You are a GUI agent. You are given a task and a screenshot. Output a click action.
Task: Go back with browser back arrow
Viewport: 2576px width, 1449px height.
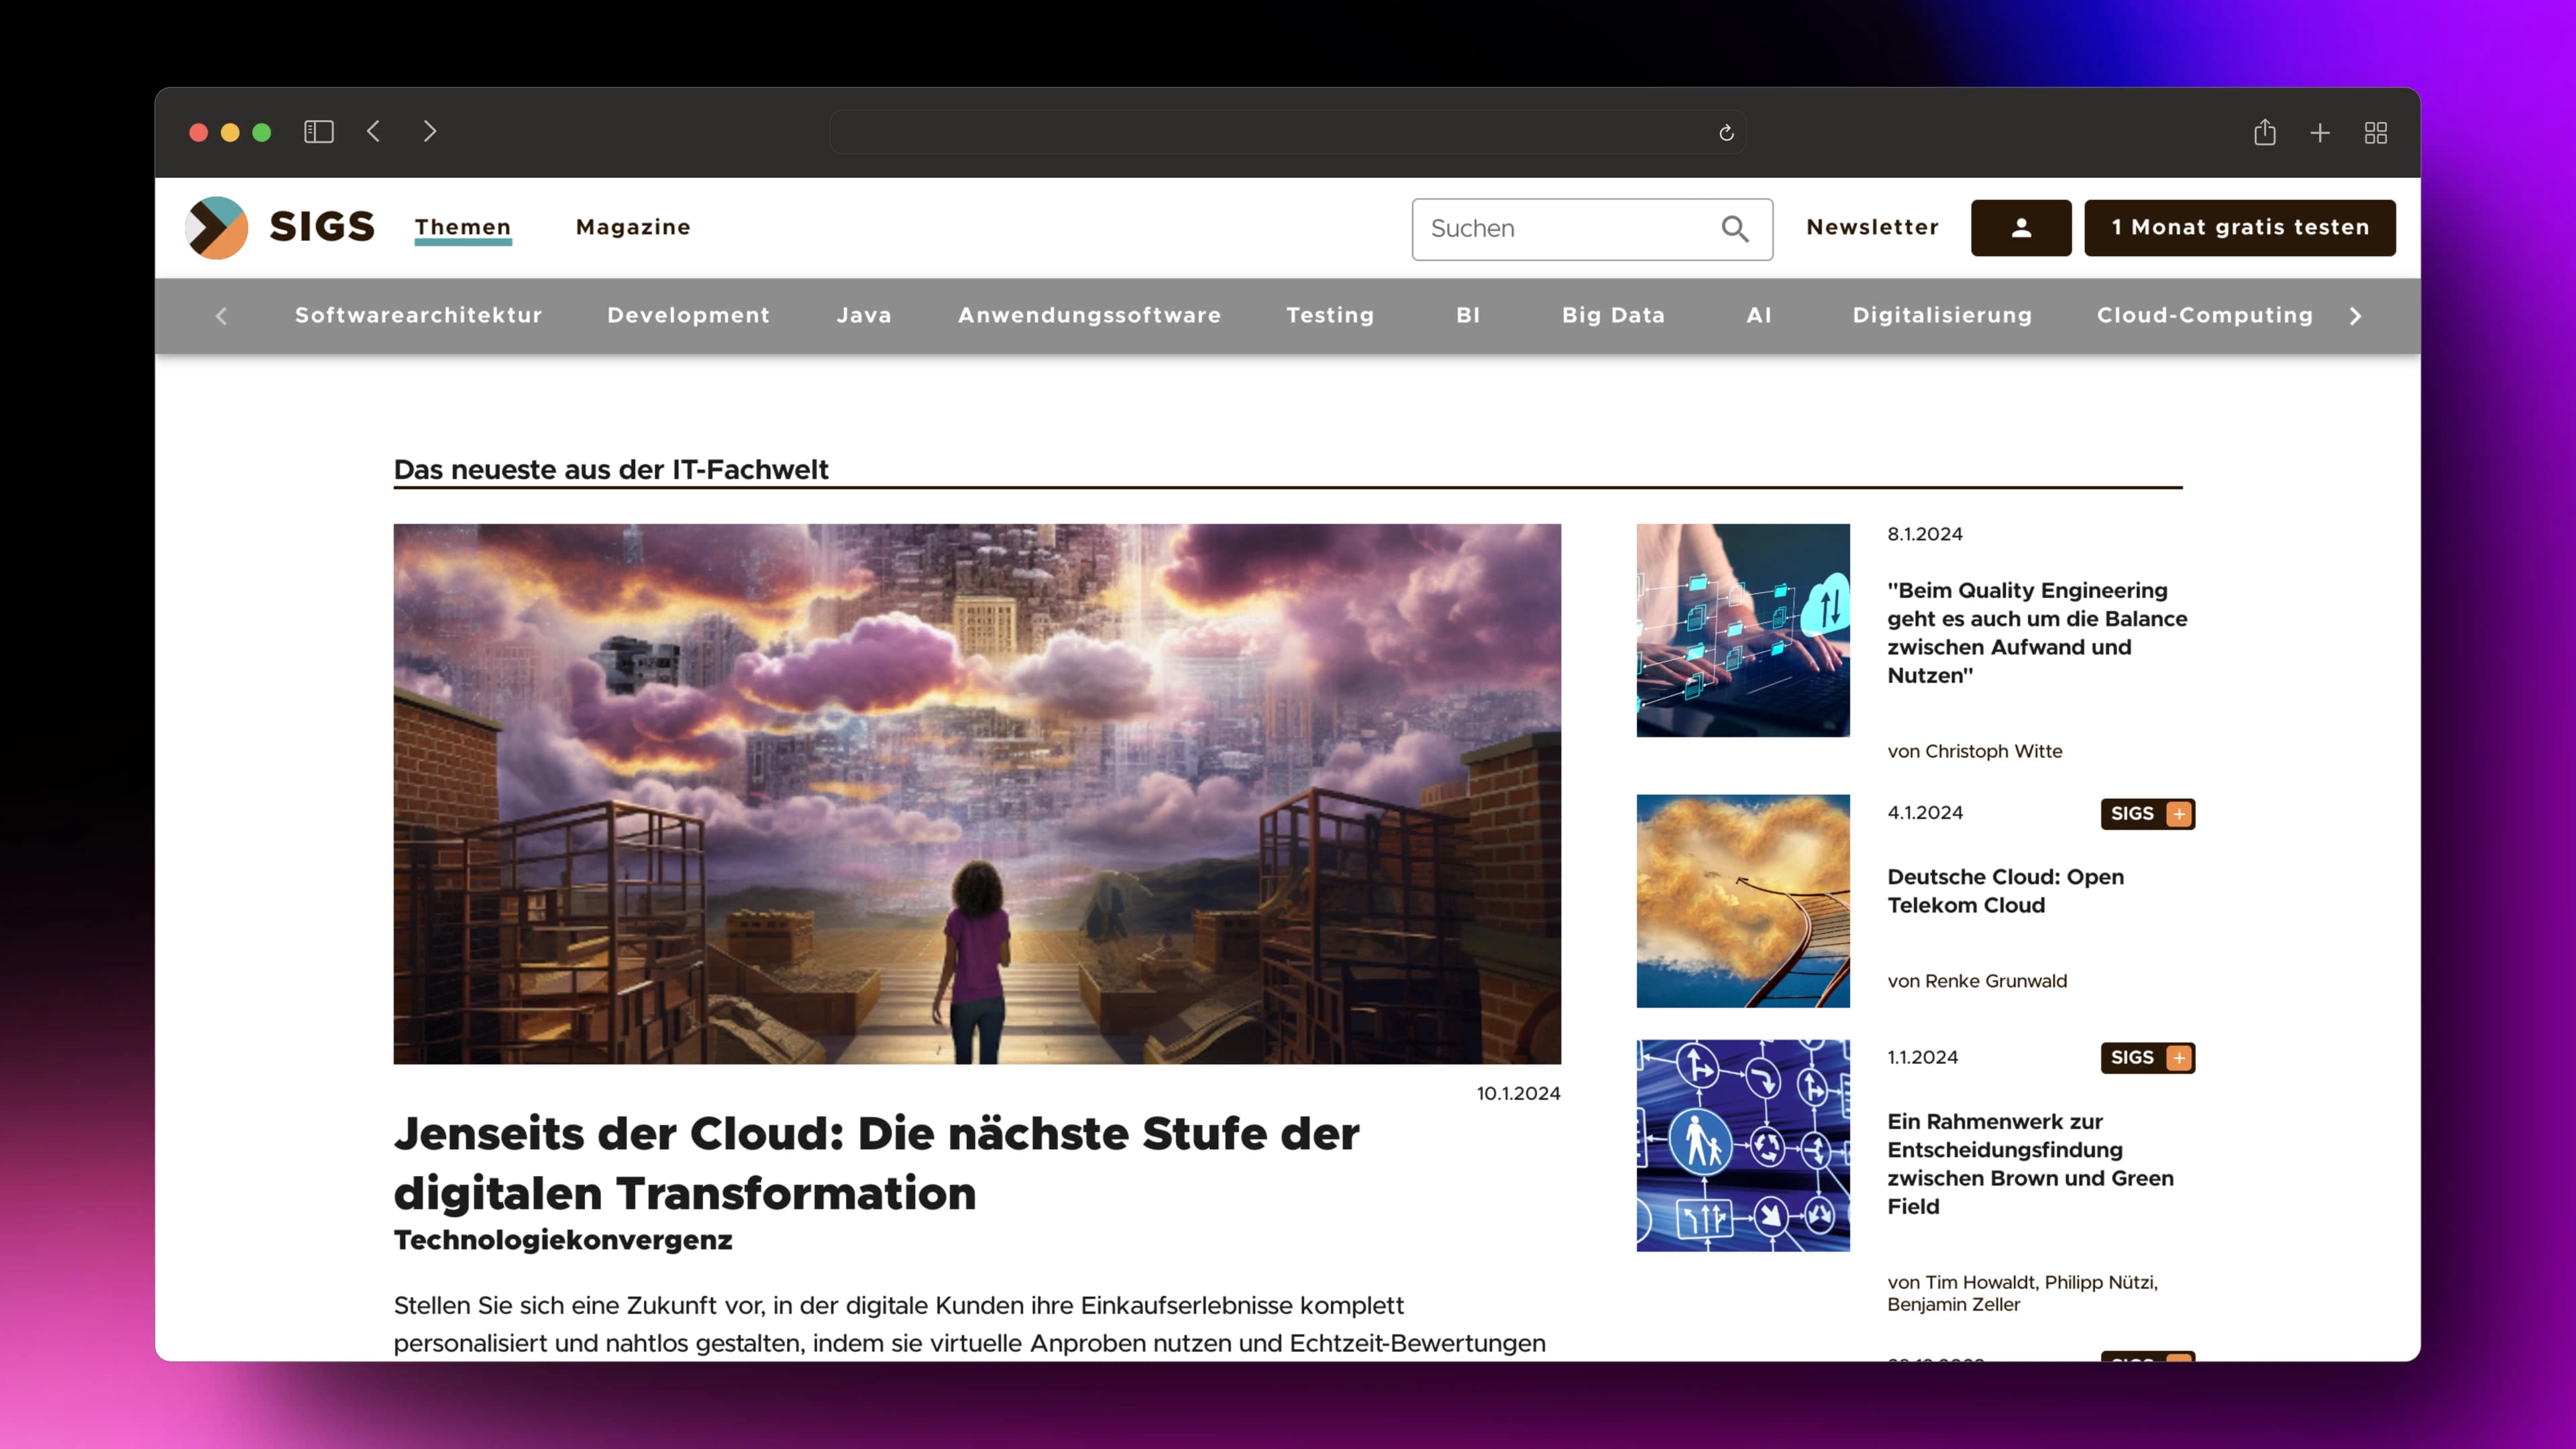[374, 132]
